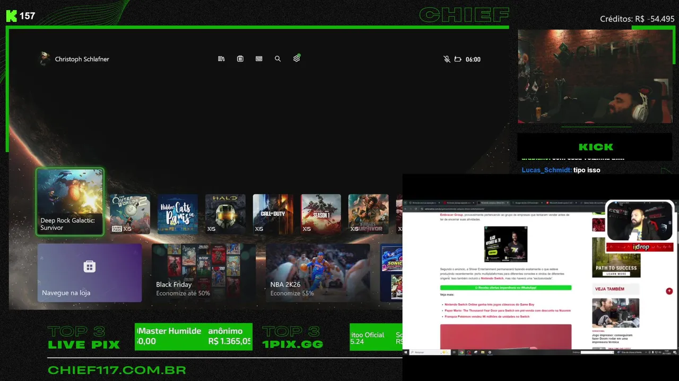The width and height of the screenshot is (679, 381).
Task: Open Christoph Schlafner profile avatar
Action: pos(45,59)
